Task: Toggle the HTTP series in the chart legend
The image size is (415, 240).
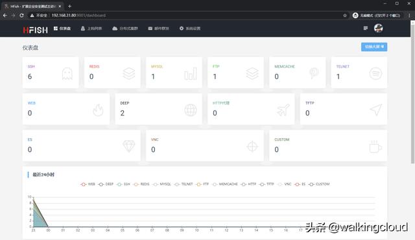Action: (248, 184)
